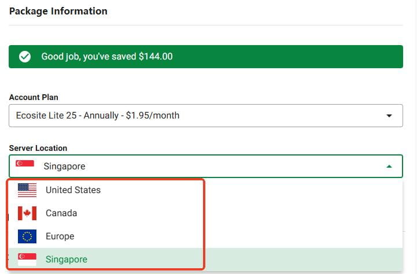Choose Canada from the location list

click(61, 213)
